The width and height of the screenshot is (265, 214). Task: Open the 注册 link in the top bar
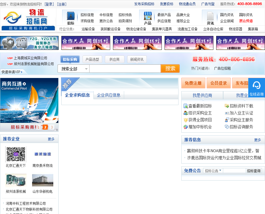[62, 4]
